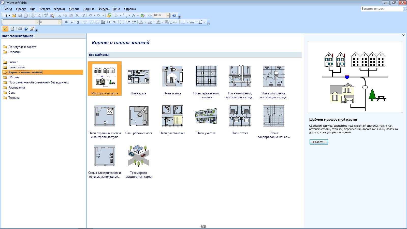Pick the fill color bucket swatch
Image resolution: width=407 pixels, height=229 pixels.
tap(158, 22)
